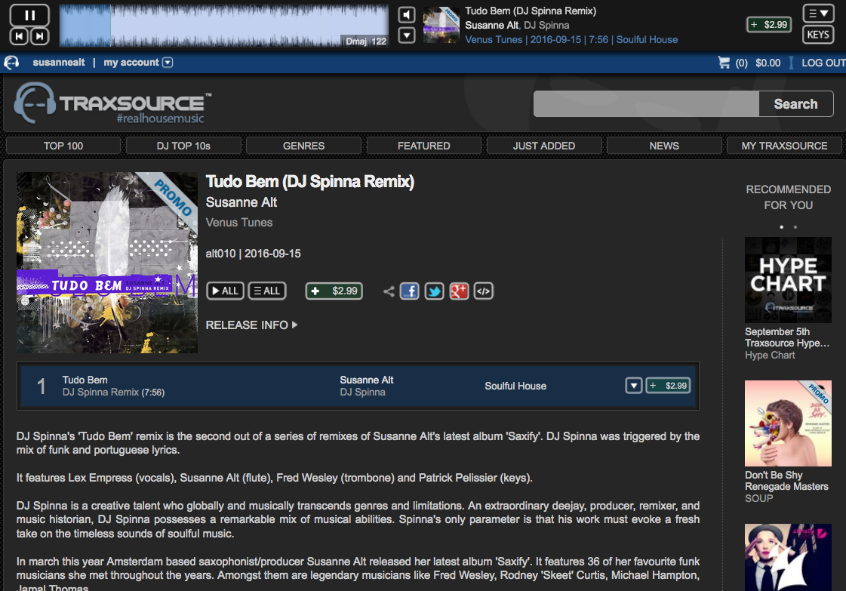This screenshot has height=591, width=846.
Task: Open DJ Spinna remixer link in track row
Action: [362, 392]
